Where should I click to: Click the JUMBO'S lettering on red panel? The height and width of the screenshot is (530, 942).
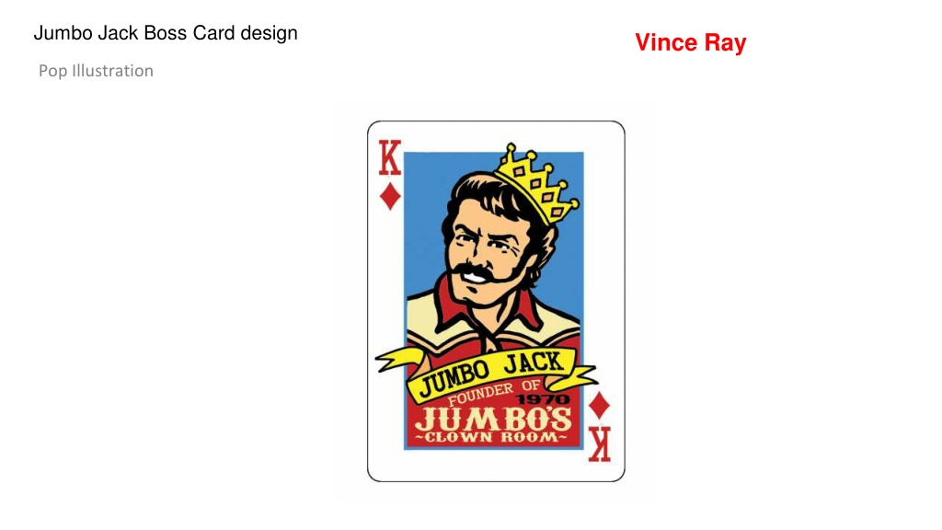click(x=493, y=419)
